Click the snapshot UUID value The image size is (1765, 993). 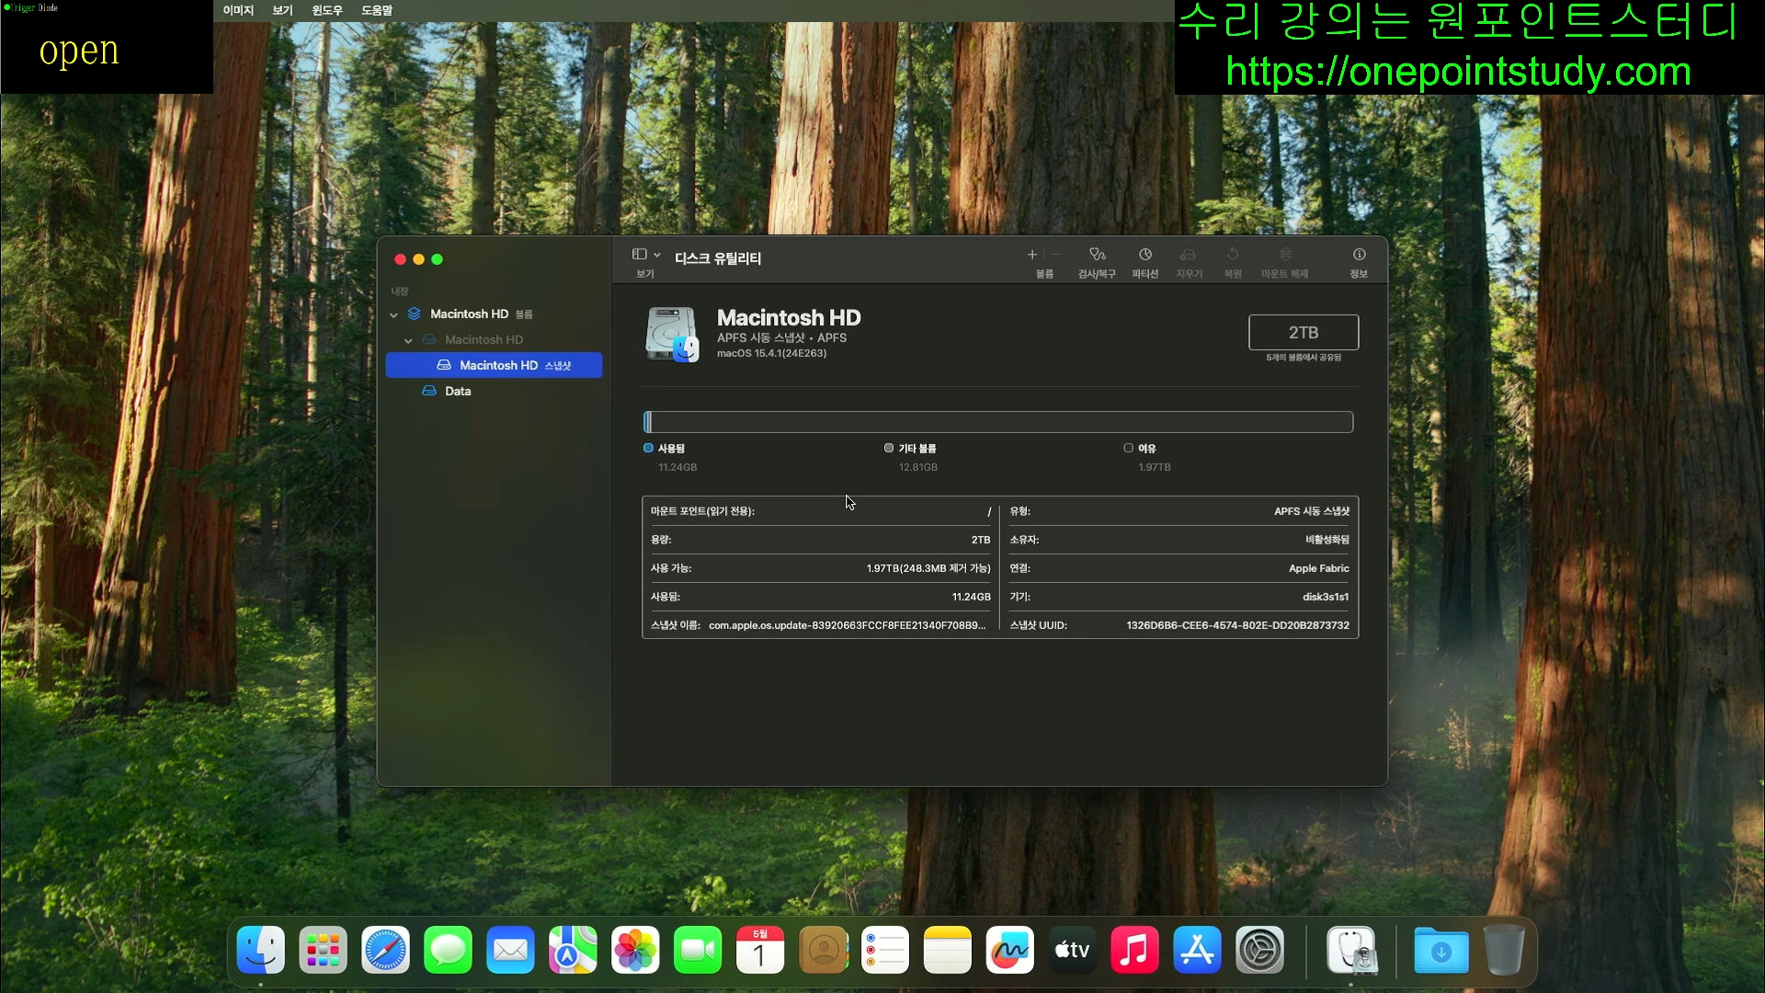(1237, 625)
